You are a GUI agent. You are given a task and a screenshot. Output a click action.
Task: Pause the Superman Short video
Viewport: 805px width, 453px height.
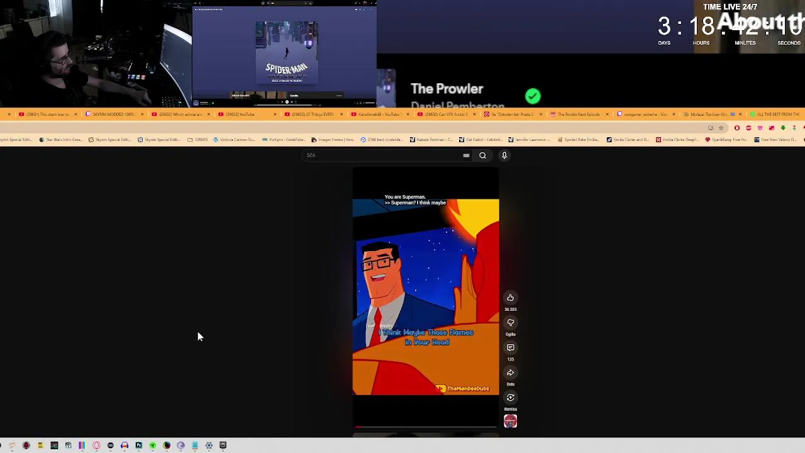(x=426, y=297)
